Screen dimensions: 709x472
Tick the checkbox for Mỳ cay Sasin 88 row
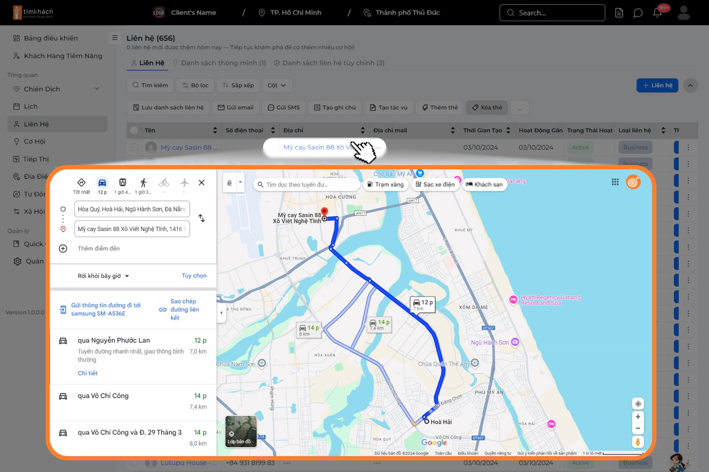click(x=134, y=147)
